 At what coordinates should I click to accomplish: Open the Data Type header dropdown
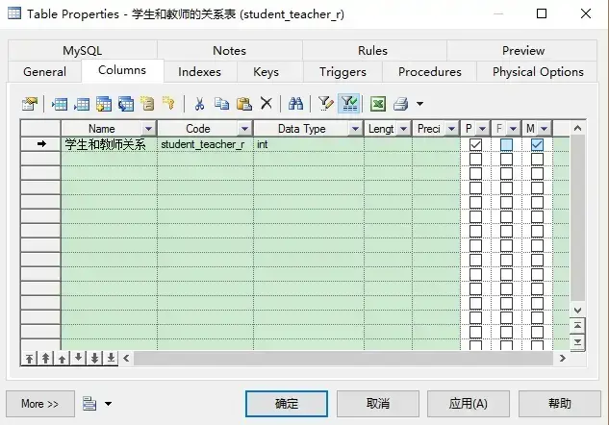[x=355, y=129]
